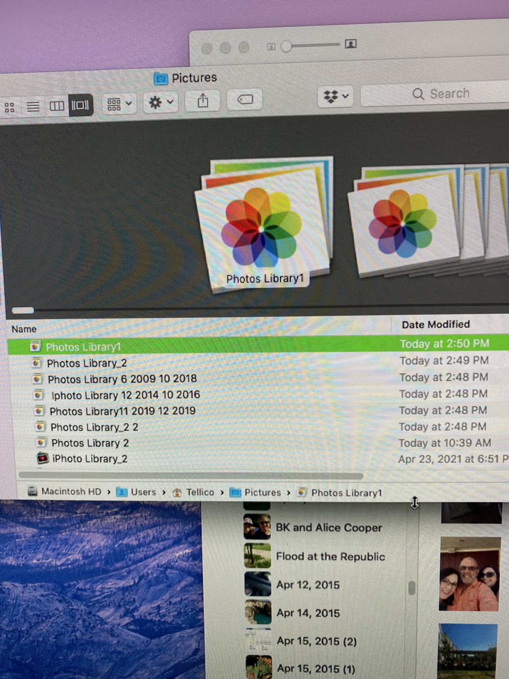Select Iphoto Library 12 2014 10 2016
The width and height of the screenshot is (509, 679).
pos(258,394)
